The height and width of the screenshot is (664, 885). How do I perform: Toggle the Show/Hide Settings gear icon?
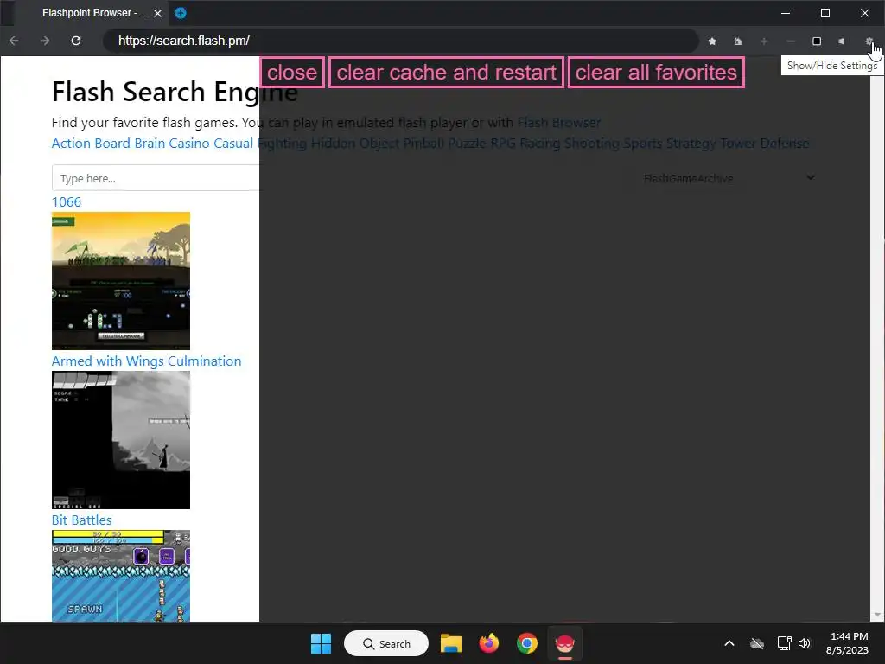[x=869, y=41]
